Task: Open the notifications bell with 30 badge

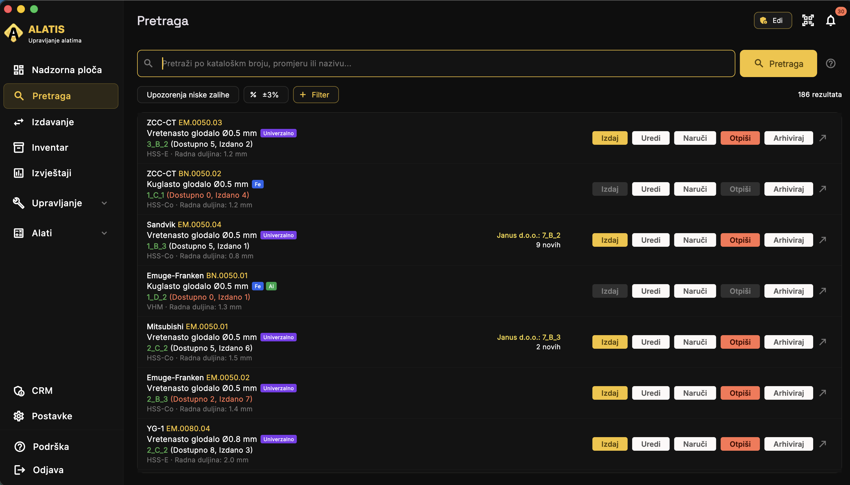Action: pyautogui.click(x=831, y=20)
